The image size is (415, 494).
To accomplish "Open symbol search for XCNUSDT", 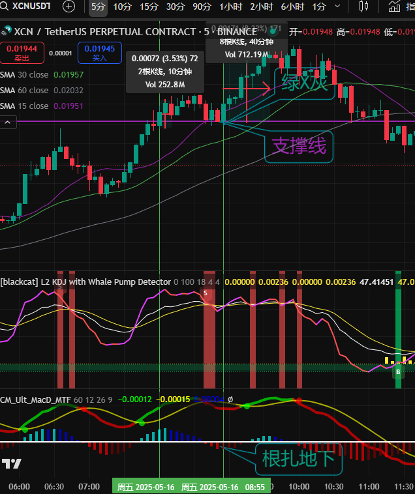I will (x=26, y=7).
